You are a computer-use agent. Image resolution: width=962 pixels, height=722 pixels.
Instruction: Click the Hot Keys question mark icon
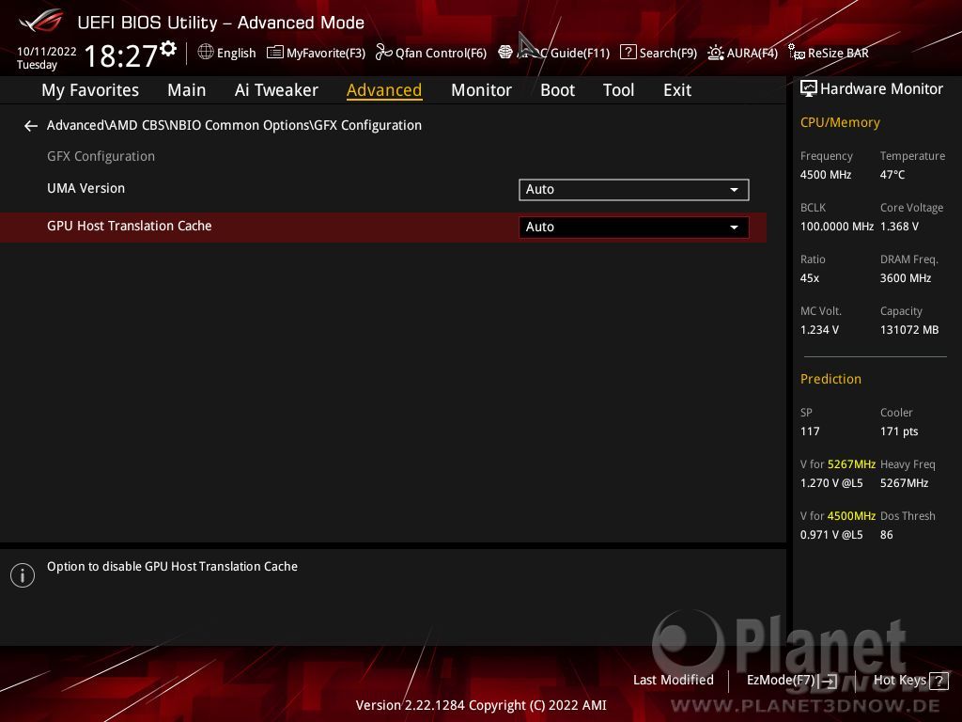coord(939,681)
